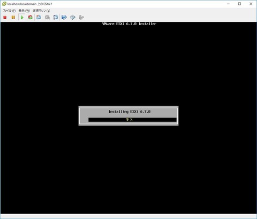Screen dimensions: 257x219
Task: Close the ESXi console window
Action: point(251,4)
